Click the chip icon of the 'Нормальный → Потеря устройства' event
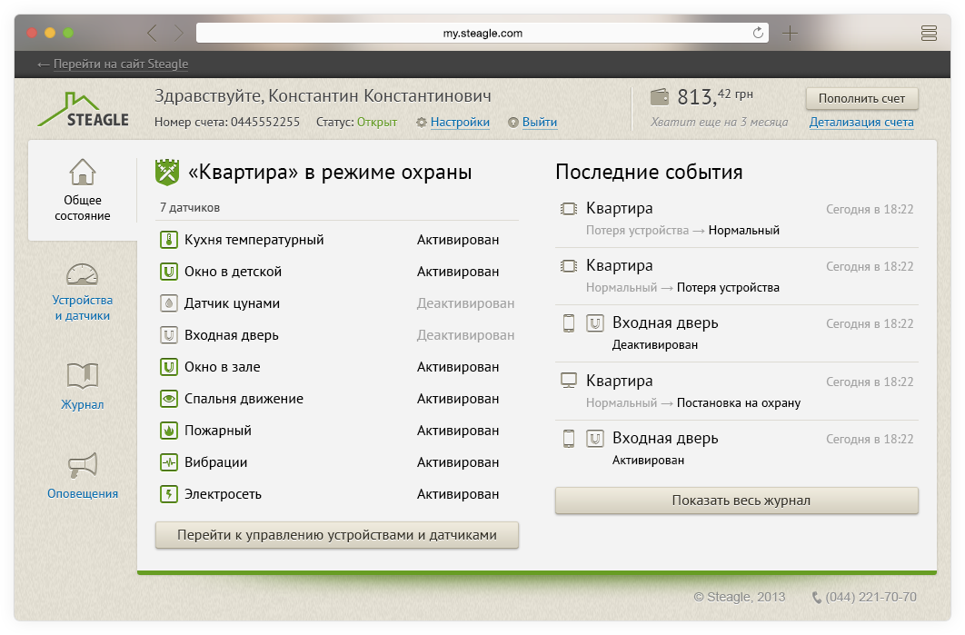This screenshot has height=635, width=965. (x=569, y=266)
